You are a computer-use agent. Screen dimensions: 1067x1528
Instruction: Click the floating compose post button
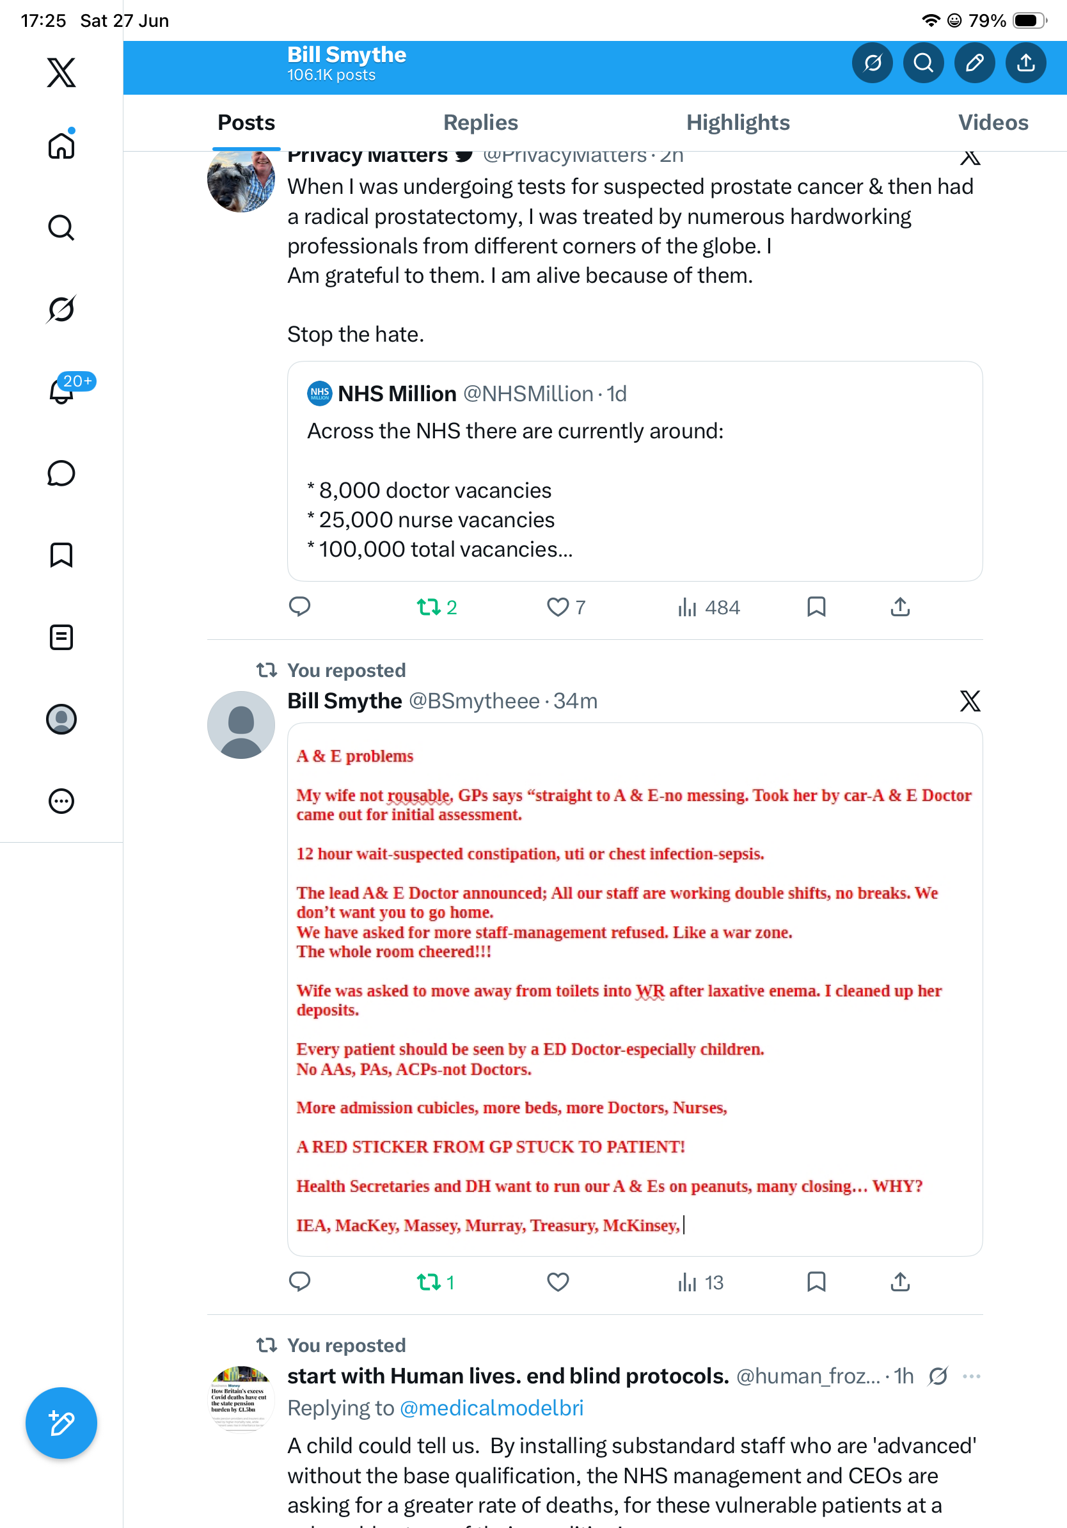point(61,1424)
